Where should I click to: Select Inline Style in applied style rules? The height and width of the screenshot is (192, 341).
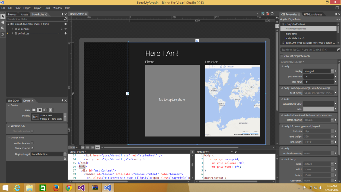click(x=291, y=34)
